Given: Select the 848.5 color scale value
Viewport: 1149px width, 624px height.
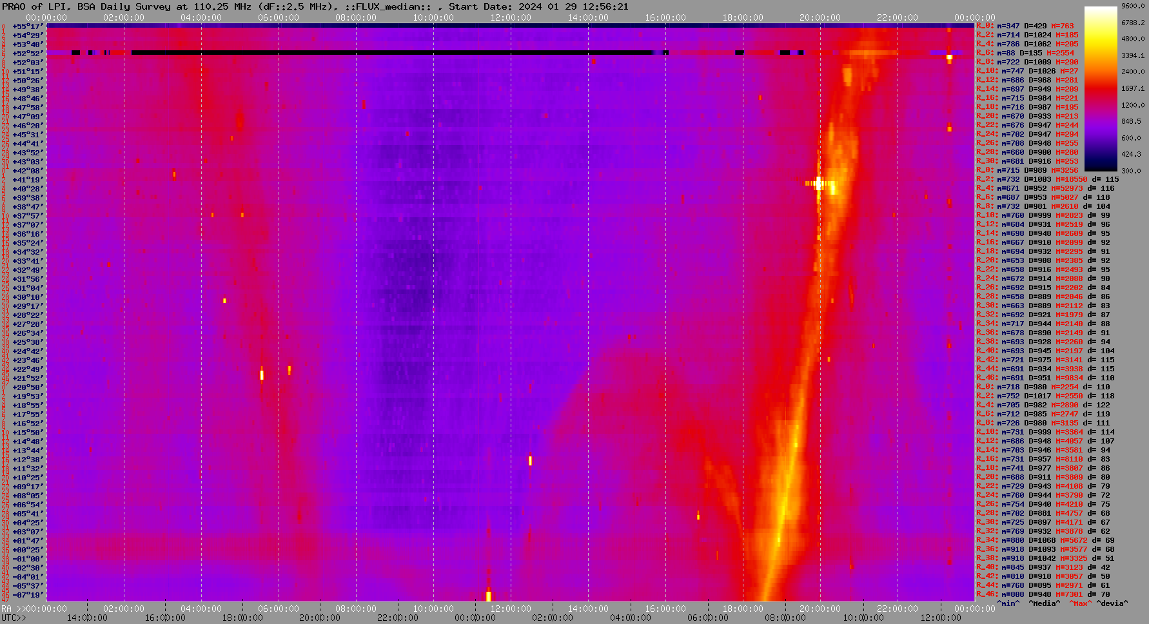Looking at the screenshot, I should point(1131,121).
